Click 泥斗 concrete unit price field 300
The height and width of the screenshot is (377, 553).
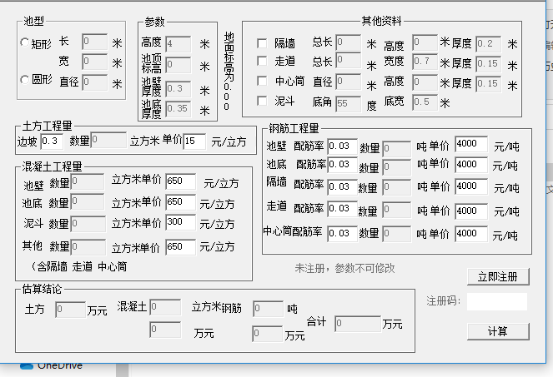tap(180, 222)
